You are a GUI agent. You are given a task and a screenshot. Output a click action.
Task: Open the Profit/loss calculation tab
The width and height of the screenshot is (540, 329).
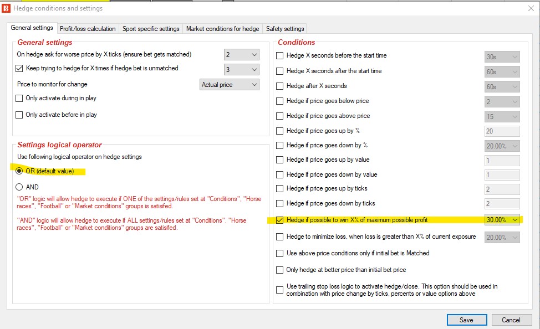click(x=88, y=29)
